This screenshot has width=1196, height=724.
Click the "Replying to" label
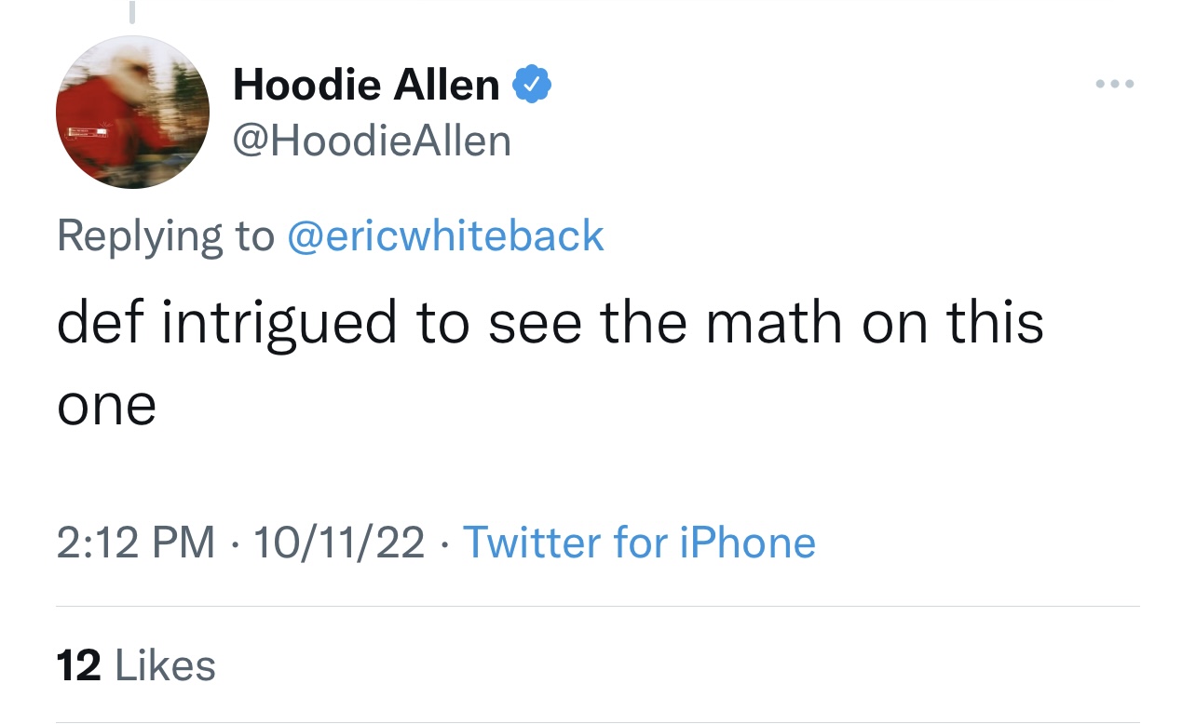pyautogui.click(x=166, y=235)
